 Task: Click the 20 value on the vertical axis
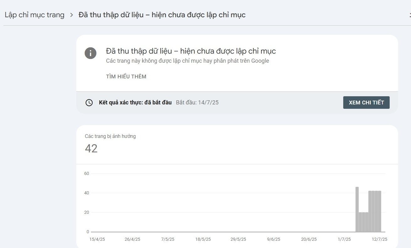(87, 212)
